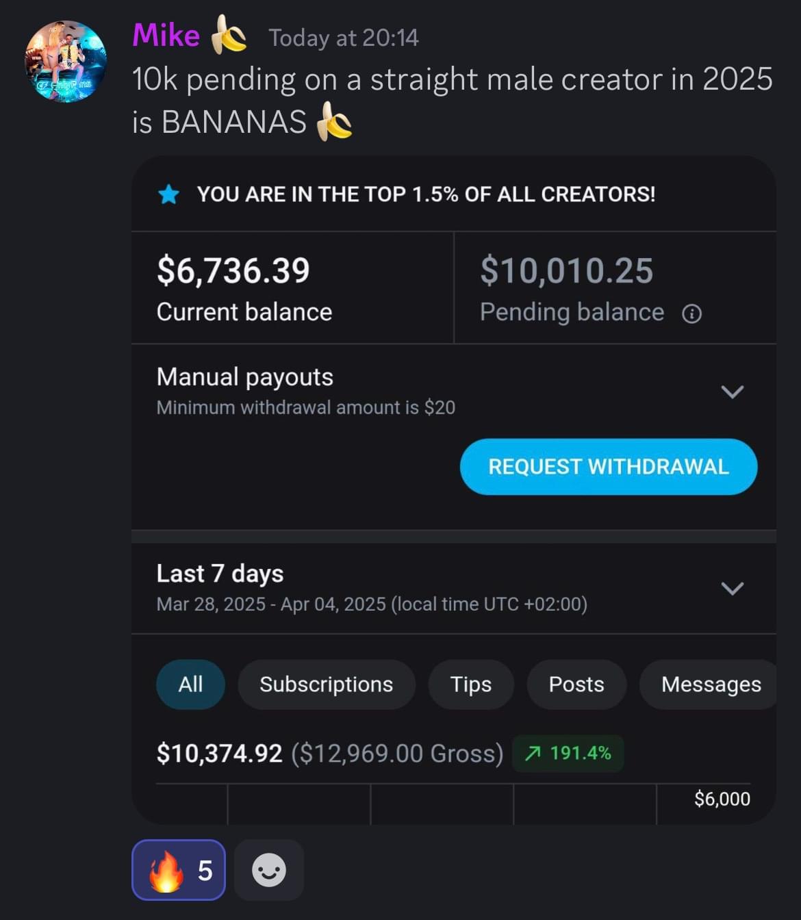Select the All earnings tab

coord(190,684)
